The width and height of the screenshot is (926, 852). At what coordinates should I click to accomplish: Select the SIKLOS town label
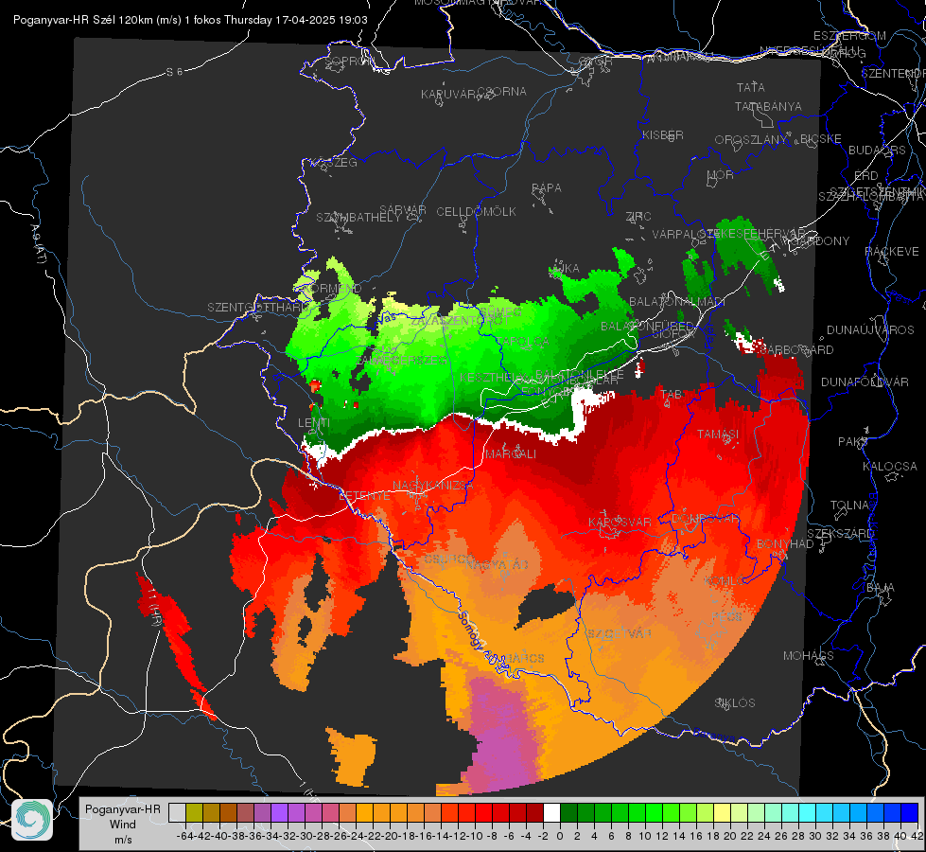(735, 703)
